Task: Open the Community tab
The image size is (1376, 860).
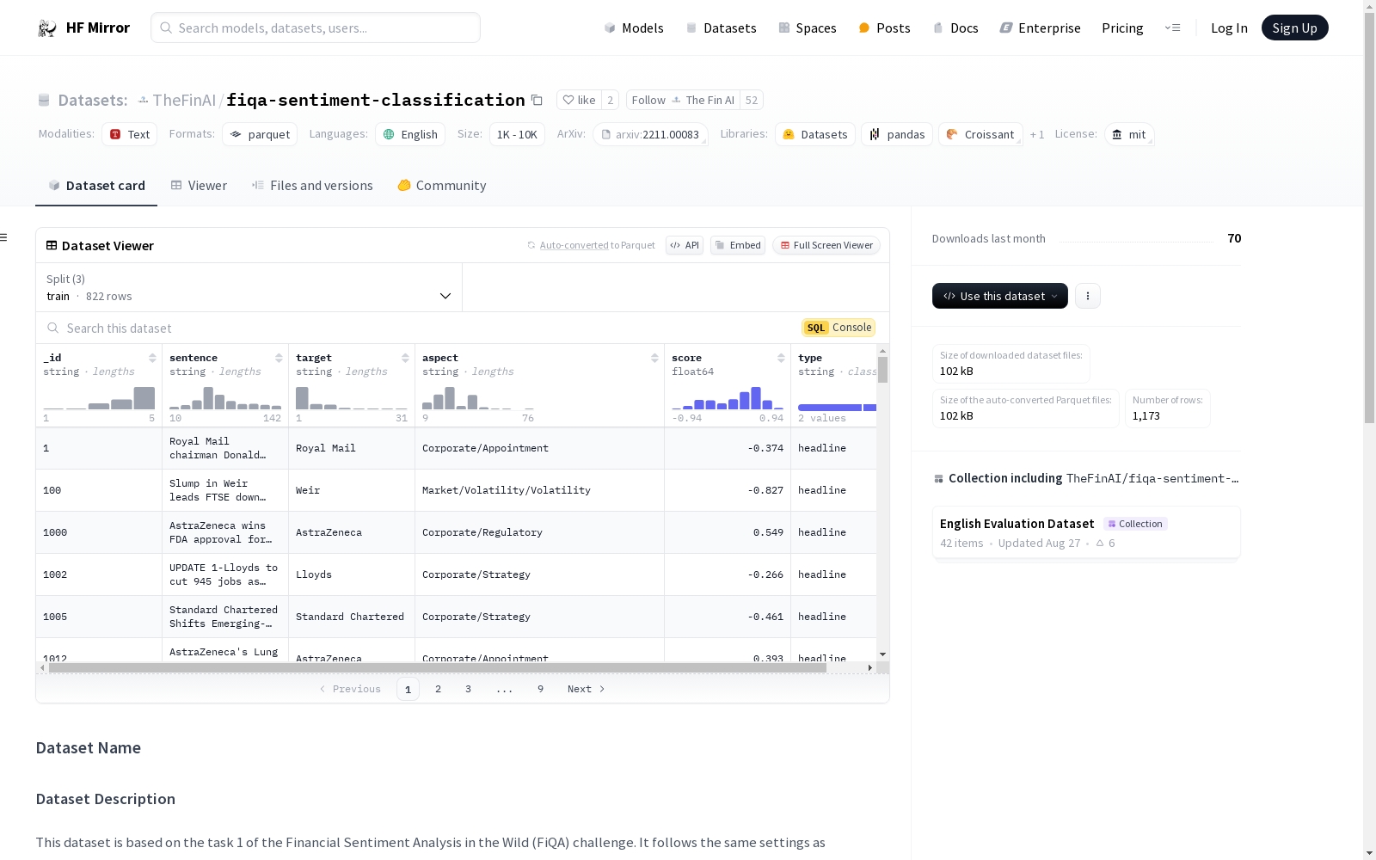Action: coord(442,186)
